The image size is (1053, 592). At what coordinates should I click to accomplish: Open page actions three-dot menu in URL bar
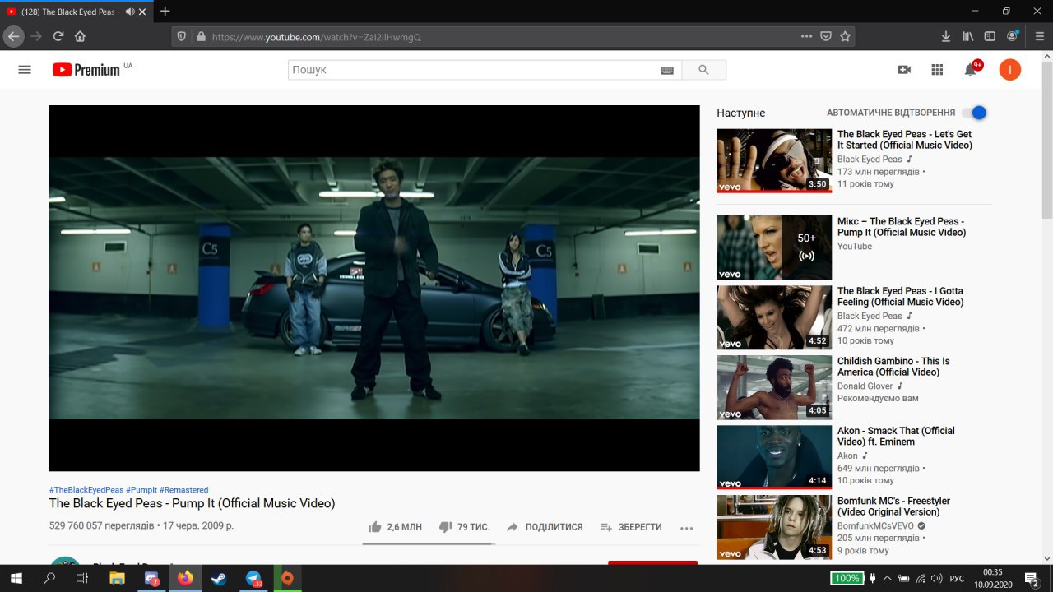tap(807, 36)
